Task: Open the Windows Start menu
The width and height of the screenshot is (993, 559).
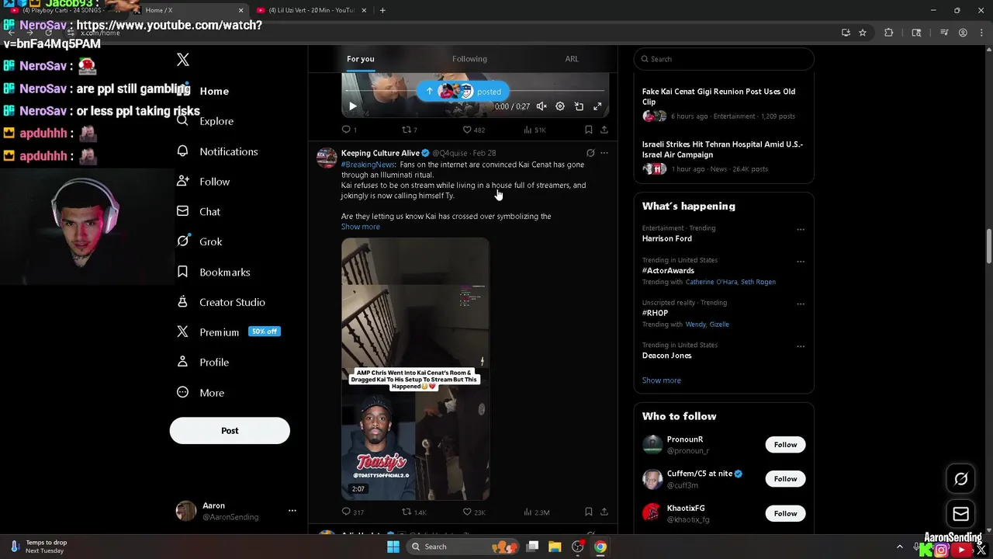Action: point(393,547)
